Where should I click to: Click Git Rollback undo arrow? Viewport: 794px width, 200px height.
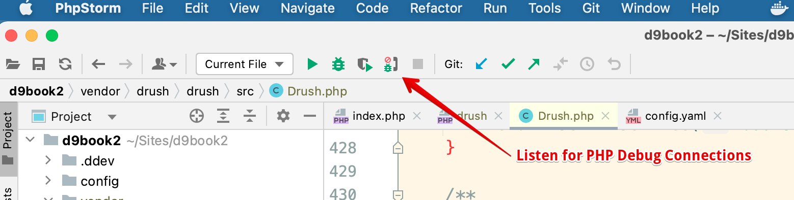[x=614, y=64]
